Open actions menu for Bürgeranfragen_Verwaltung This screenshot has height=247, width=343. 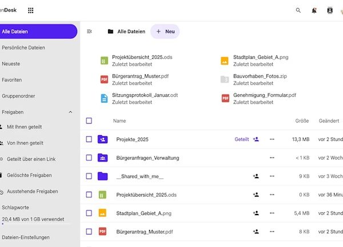point(272,158)
